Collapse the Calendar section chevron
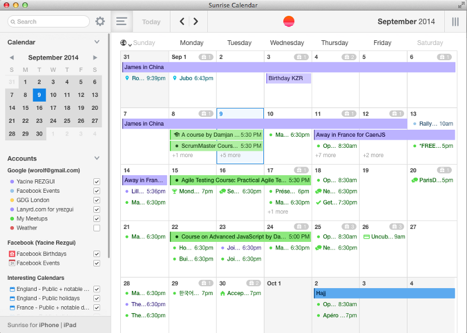Screen dimensions: 467x333 pos(97,42)
